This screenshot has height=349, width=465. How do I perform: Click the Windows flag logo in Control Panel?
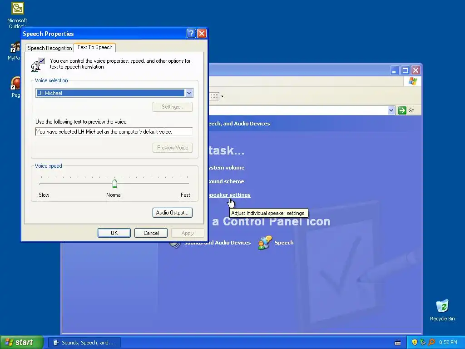click(412, 81)
